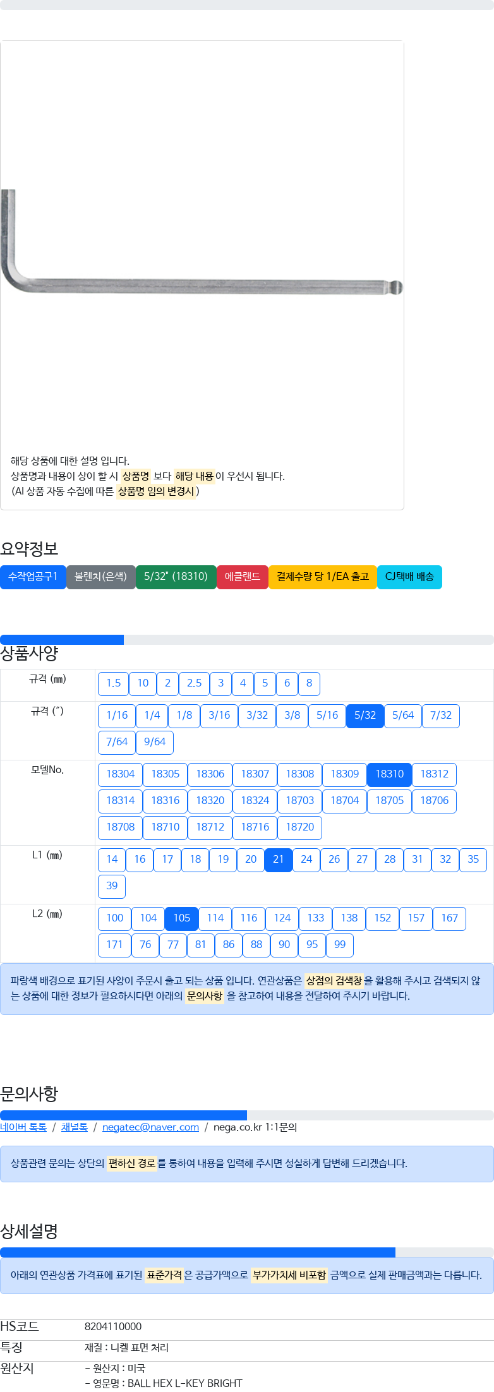
Task: Choose model number 18312
Action: pyautogui.click(x=435, y=774)
